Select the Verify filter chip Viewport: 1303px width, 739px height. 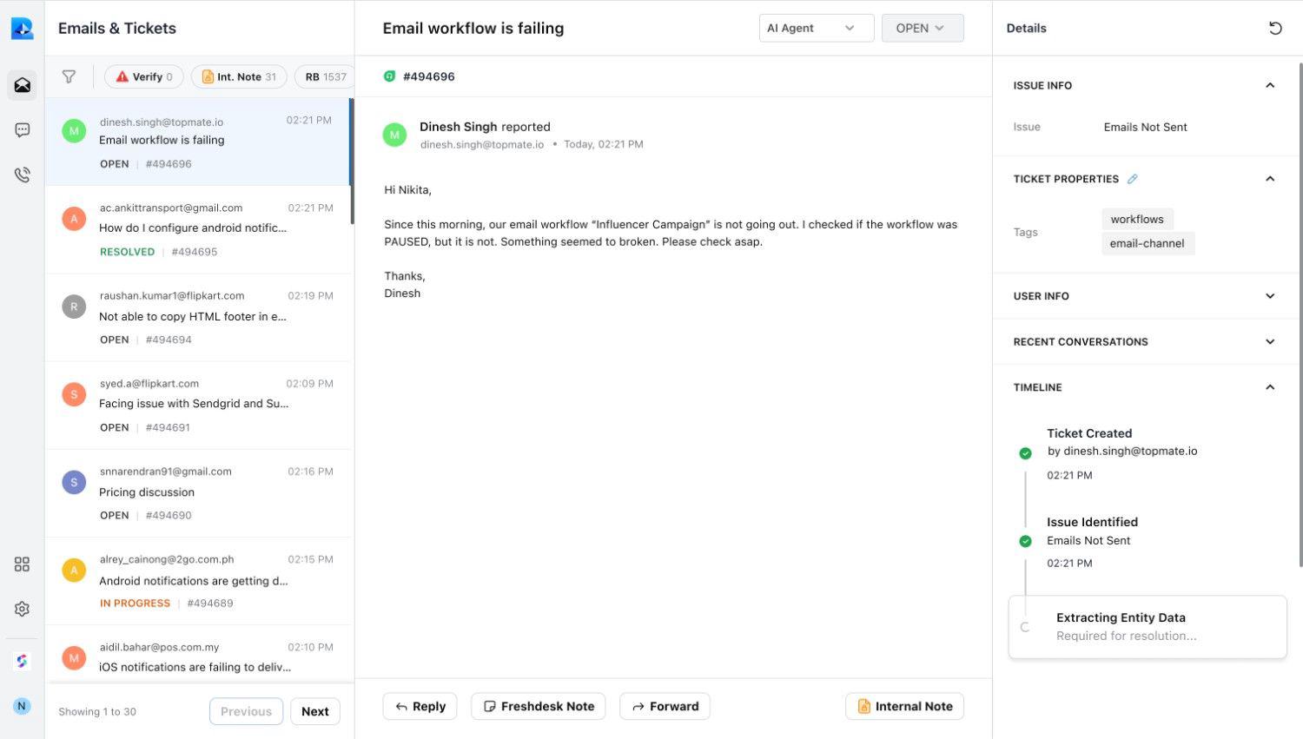point(144,76)
